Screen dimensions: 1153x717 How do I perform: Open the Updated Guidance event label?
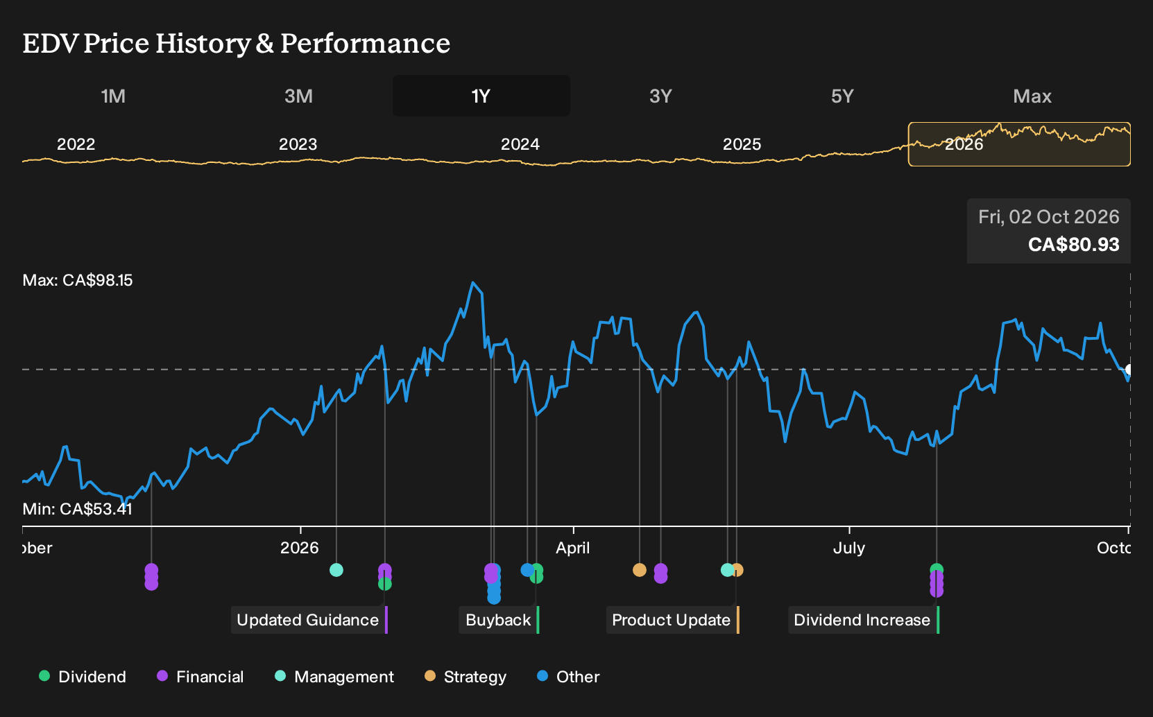(x=308, y=620)
